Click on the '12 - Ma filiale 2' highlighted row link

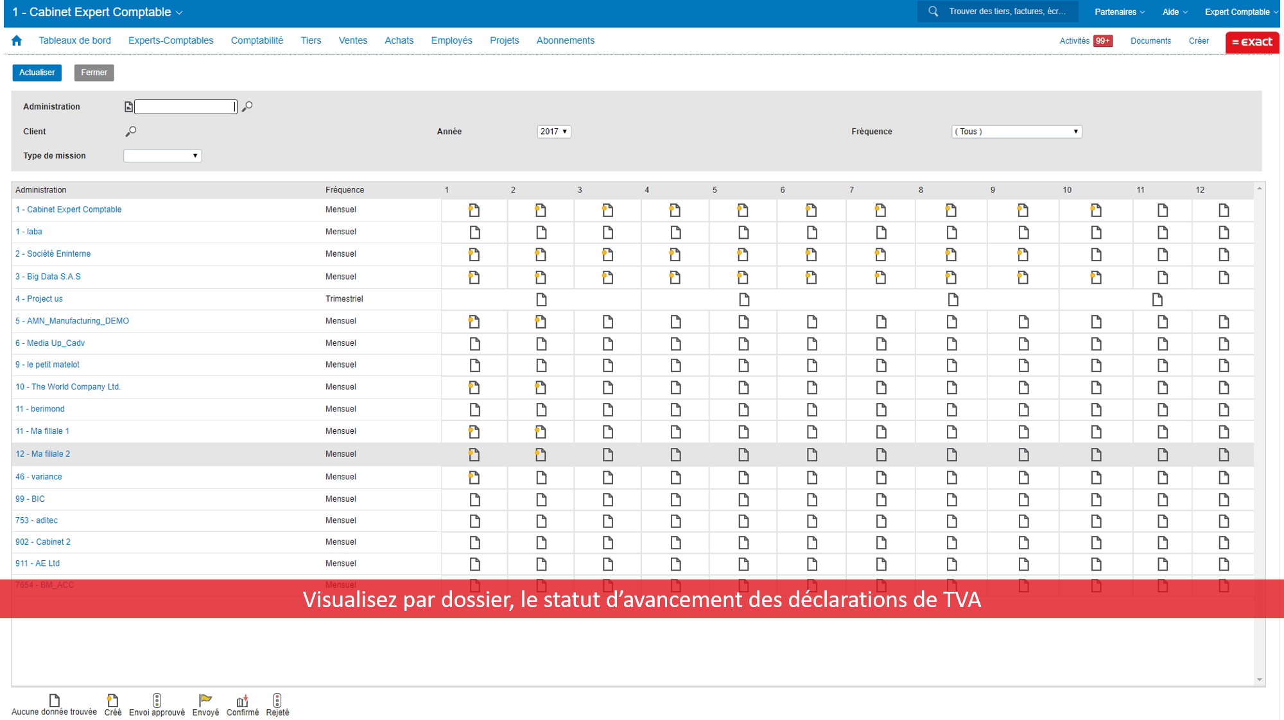tap(42, 453)
